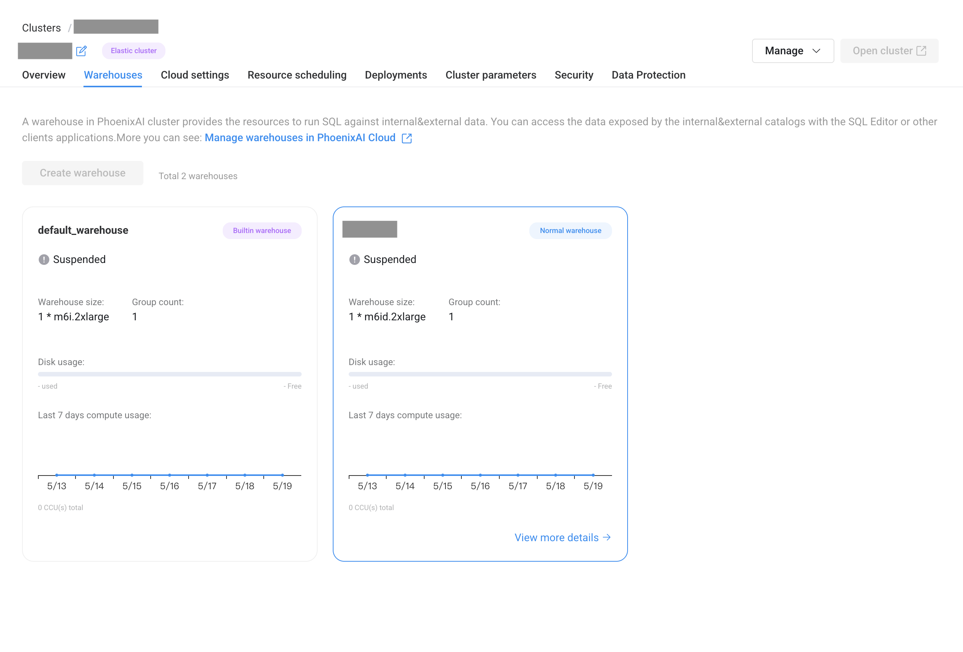Click 0 CCU(s) total under default_warehouse
Viewport: 963px width, 652px height.
click(60, 507)
